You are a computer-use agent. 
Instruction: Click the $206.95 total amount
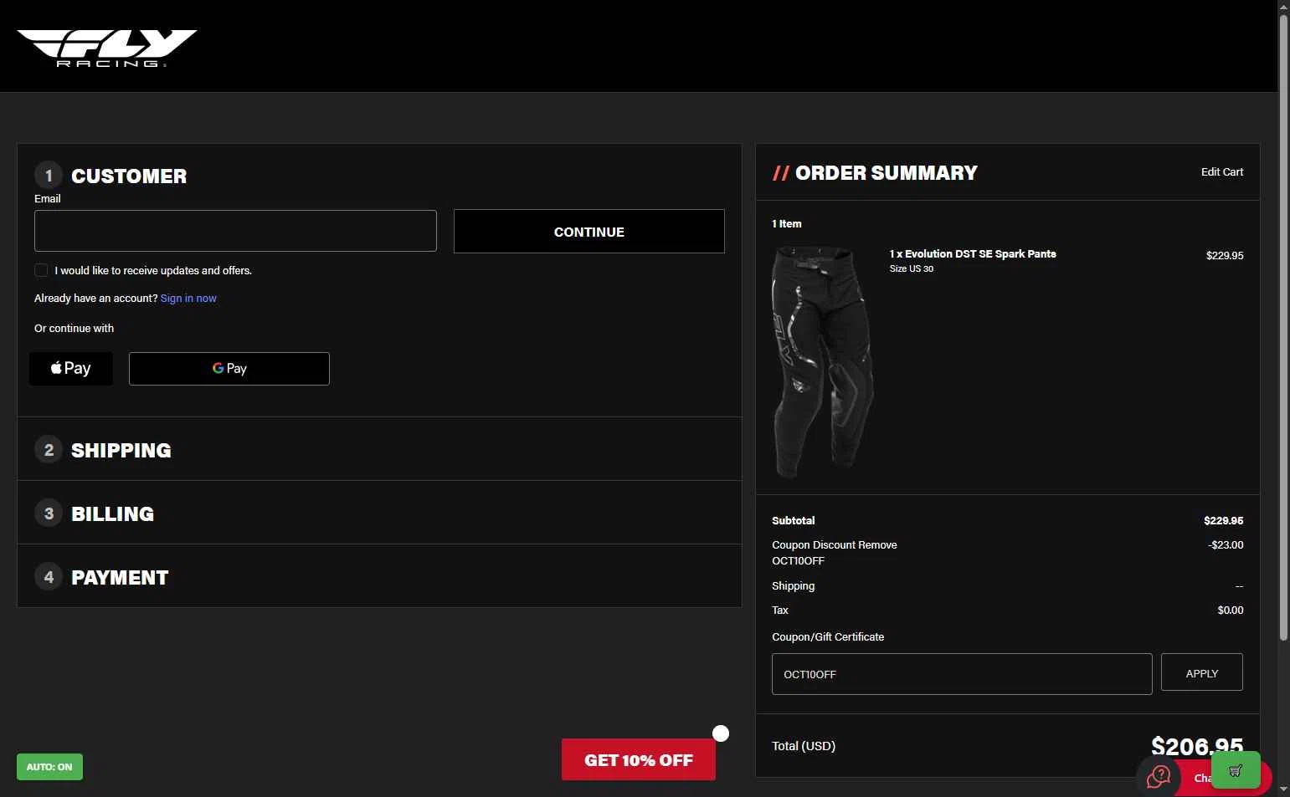[x=1197, y=746]
